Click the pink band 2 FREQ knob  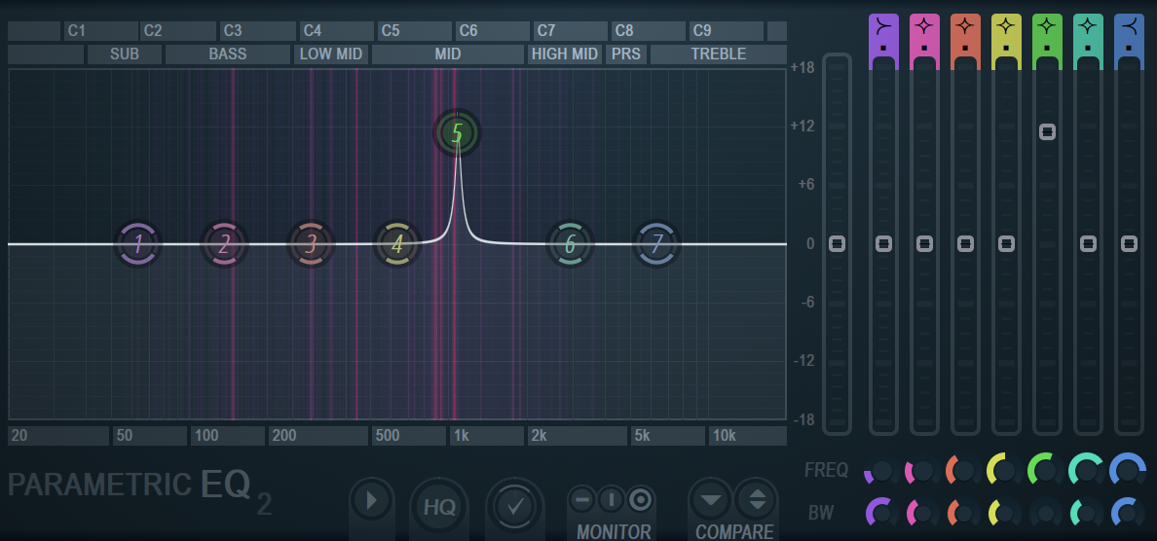[922, 471]
